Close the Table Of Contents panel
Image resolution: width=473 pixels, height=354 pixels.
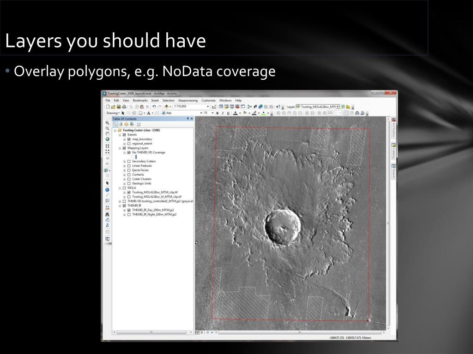click(192, 119)
